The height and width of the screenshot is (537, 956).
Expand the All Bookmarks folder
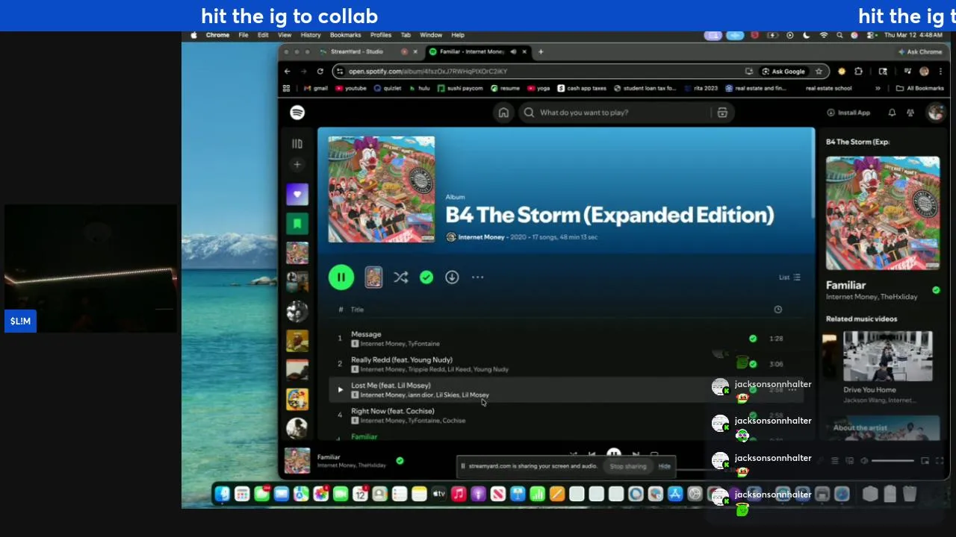point(920,88)
